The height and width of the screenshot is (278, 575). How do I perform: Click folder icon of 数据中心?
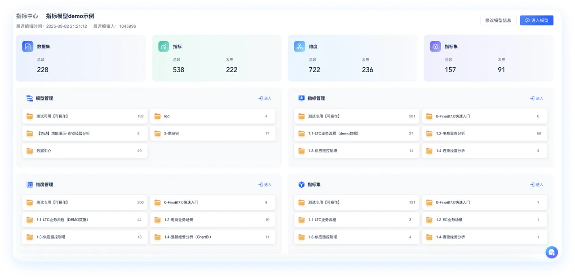pos(30,151)
